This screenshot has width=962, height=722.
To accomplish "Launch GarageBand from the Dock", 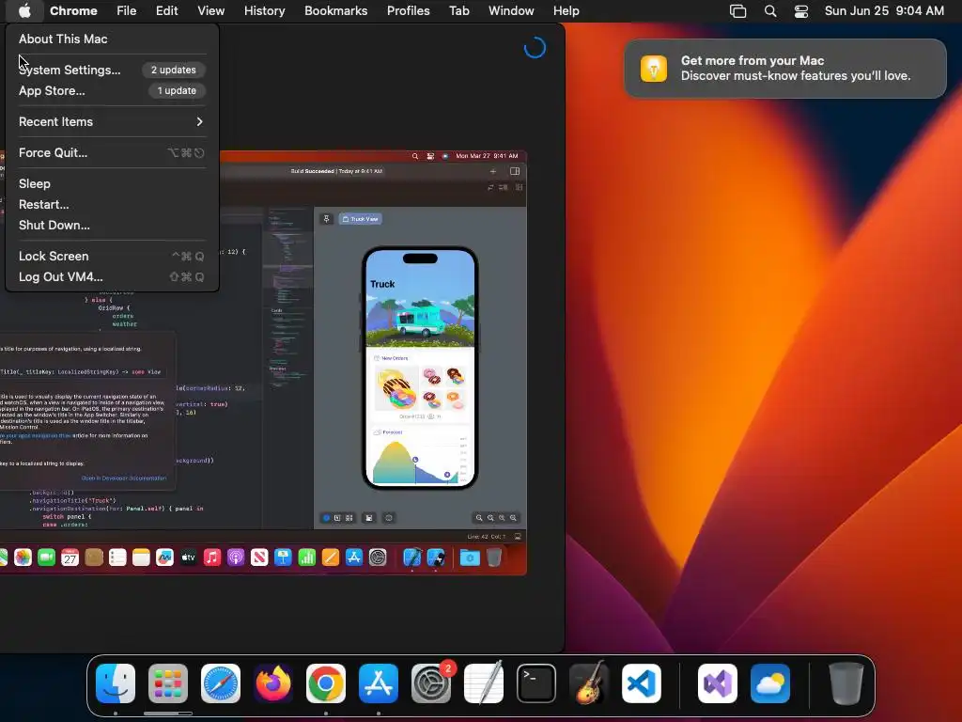I will (589, 683).
